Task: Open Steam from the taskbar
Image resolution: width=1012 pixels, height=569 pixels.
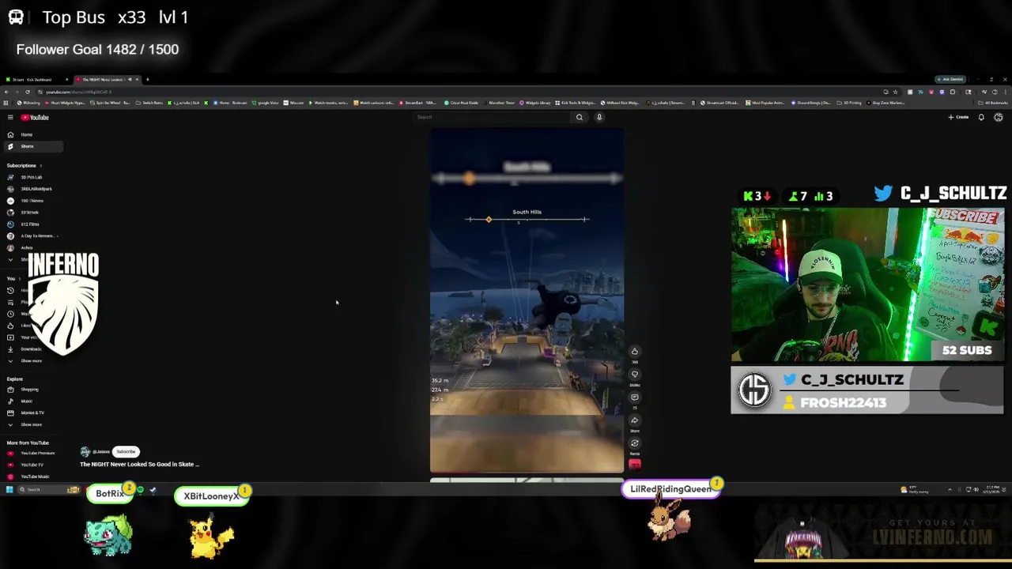Action: 153,490
